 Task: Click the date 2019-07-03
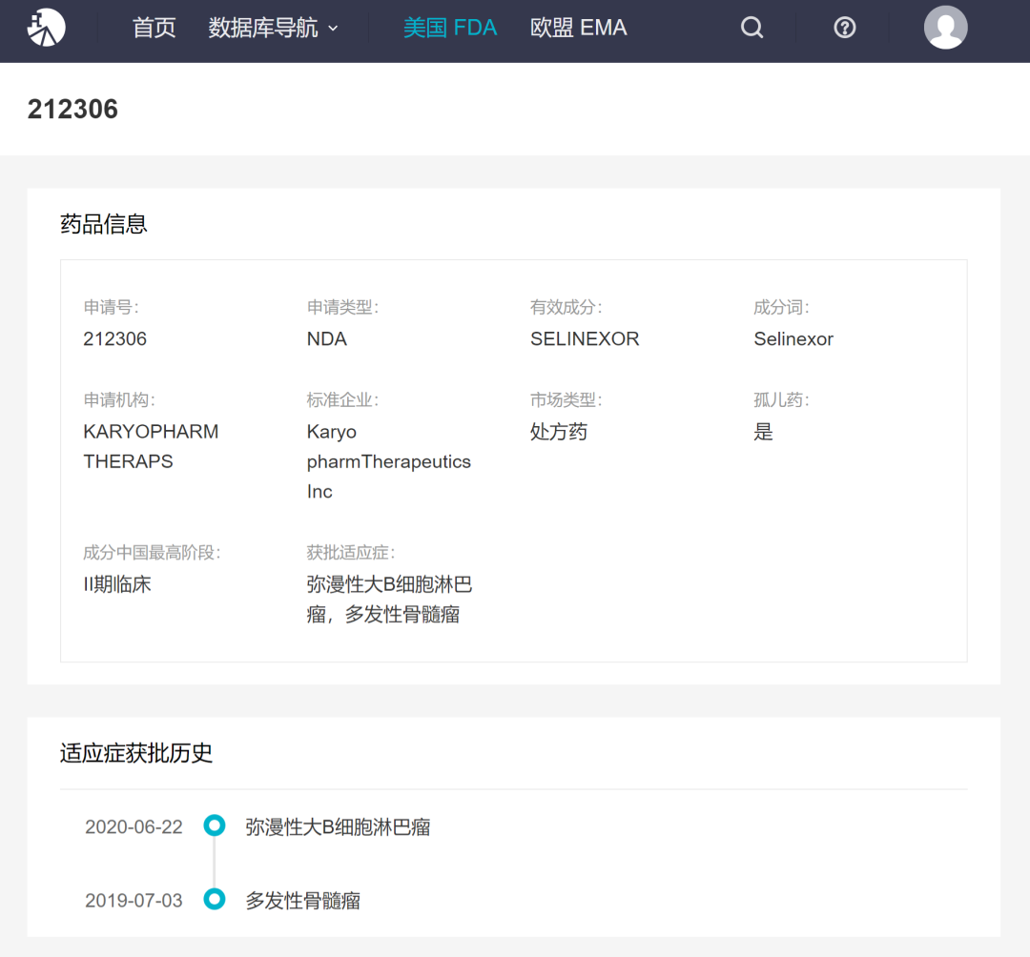(134, 900)
